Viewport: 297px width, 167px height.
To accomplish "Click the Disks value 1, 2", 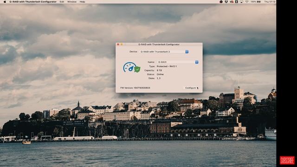I will tap(159, 78).
